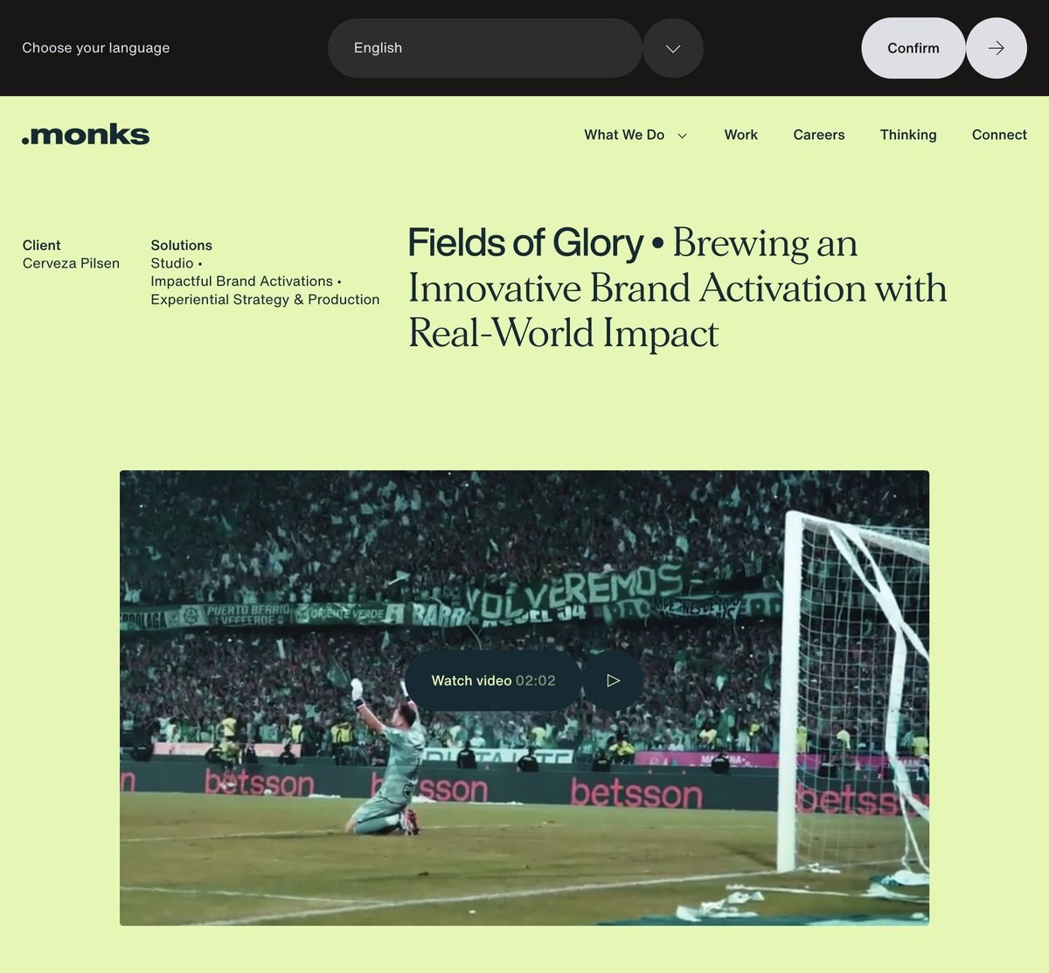Open the Studio solution link
The image size is (1049, 973).
click(172, 263)
